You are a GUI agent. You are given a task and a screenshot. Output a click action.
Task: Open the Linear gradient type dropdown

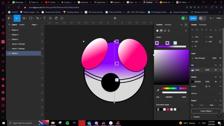pos(159,37)
